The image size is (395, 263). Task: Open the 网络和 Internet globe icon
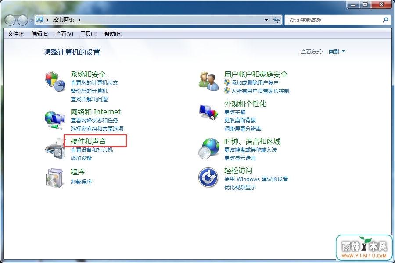click(x=55, y=120)
